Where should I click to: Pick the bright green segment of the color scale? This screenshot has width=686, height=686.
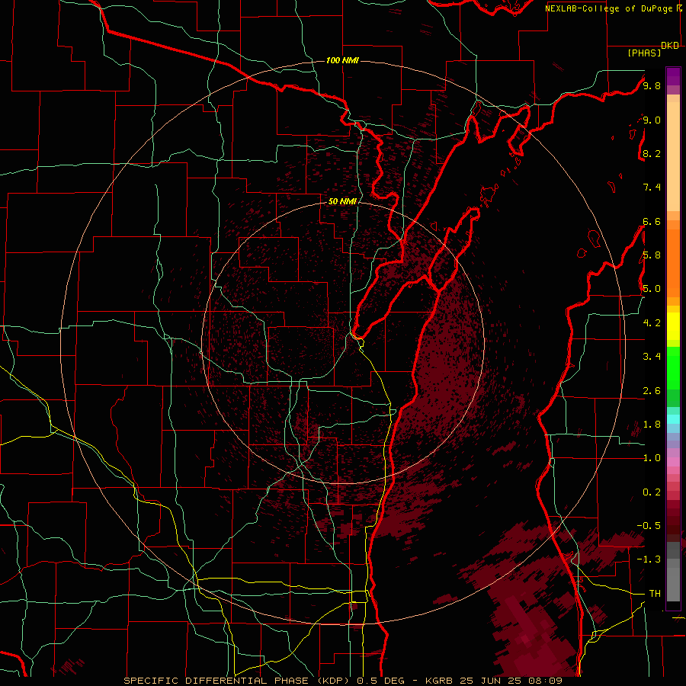pyautogui.click(x=673, y=368)
